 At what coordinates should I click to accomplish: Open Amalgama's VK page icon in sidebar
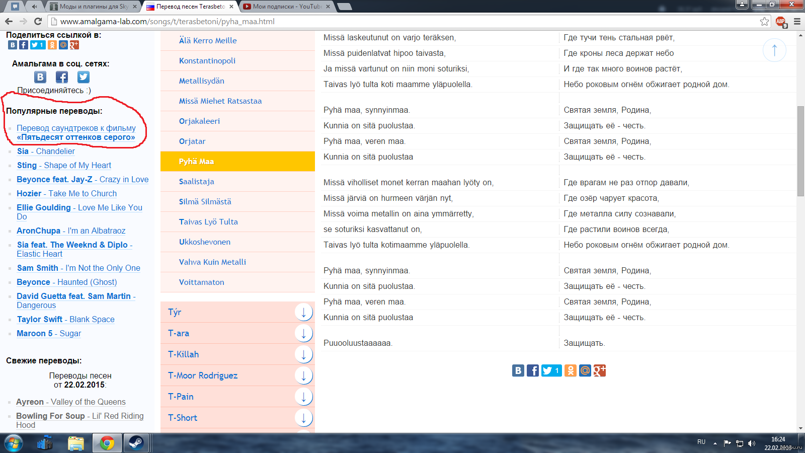pyautogui.click(x=40, y=77)
